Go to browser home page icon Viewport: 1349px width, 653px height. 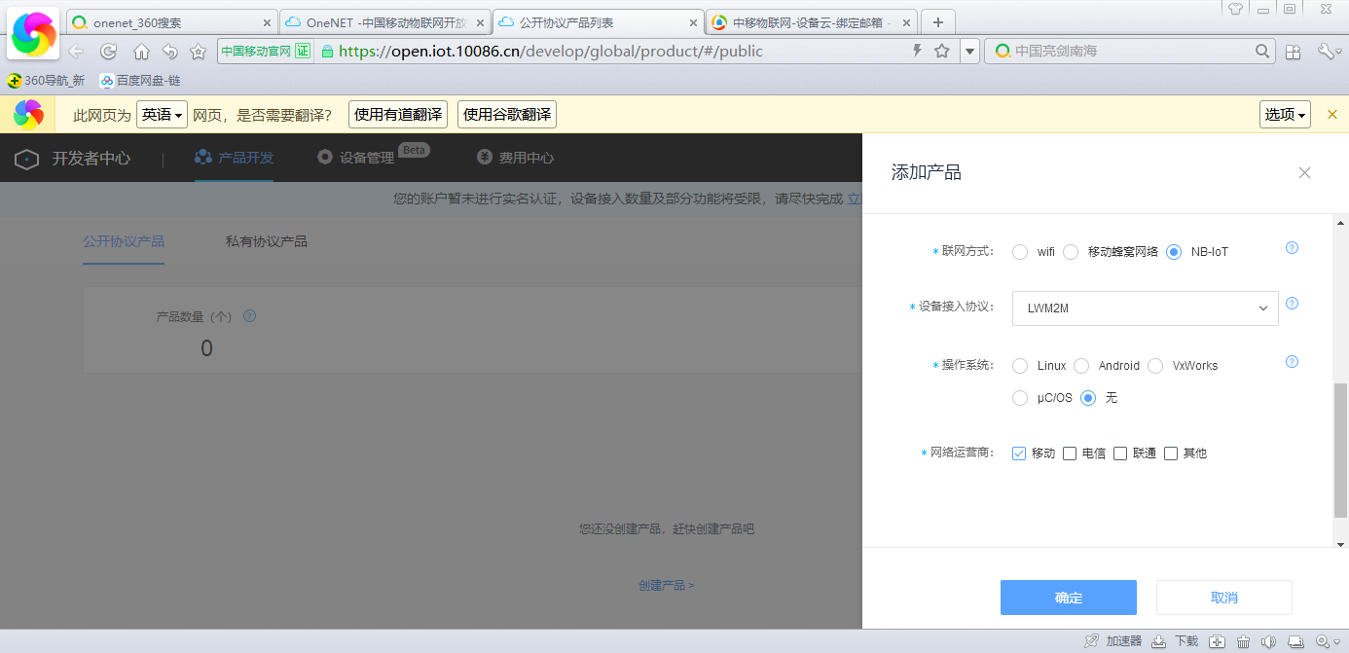pyautogui.click(x=141, y=52)
